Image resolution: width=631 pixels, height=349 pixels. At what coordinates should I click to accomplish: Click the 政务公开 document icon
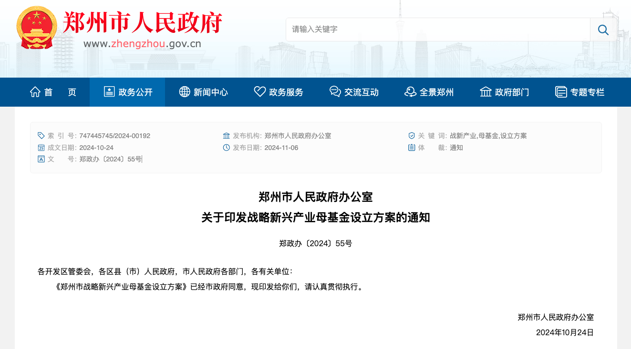109,92
